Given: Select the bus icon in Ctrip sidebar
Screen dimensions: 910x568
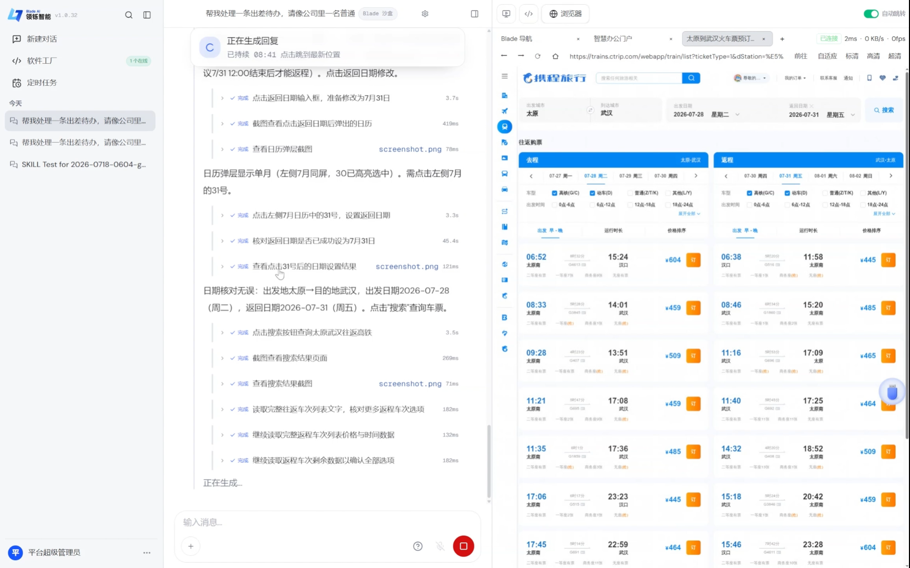Looking at the screenshot, I should [x=504, y=173].
